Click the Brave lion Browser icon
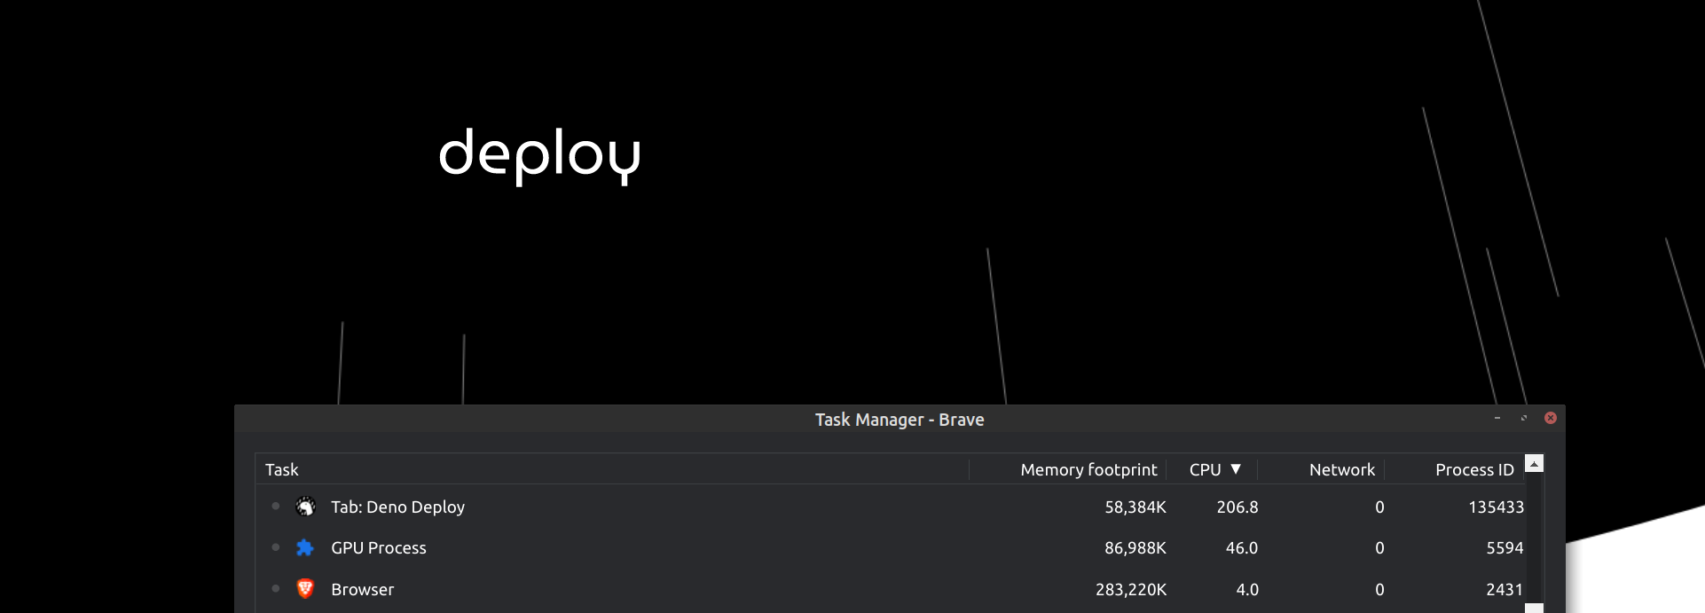This screenshot has height=613, width=1705. 305,589
